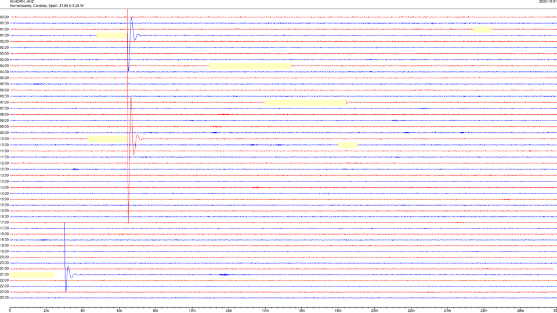Click the 28m tick label on axis

point(520,311)
